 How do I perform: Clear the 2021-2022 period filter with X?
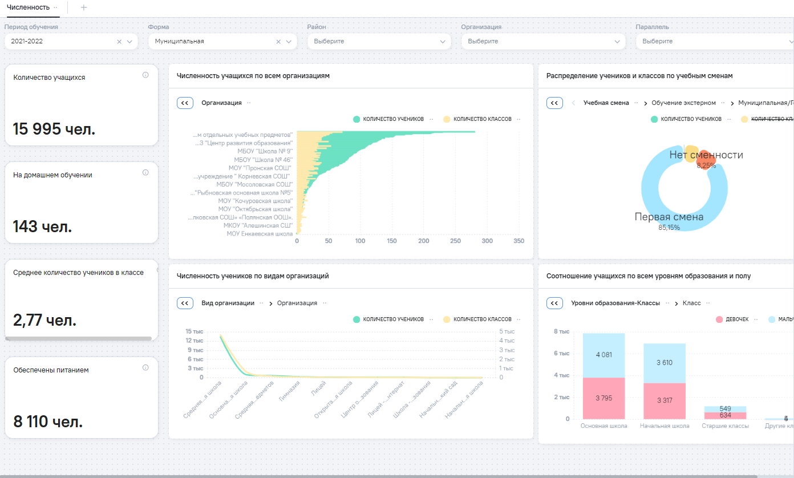pos(119,42)
